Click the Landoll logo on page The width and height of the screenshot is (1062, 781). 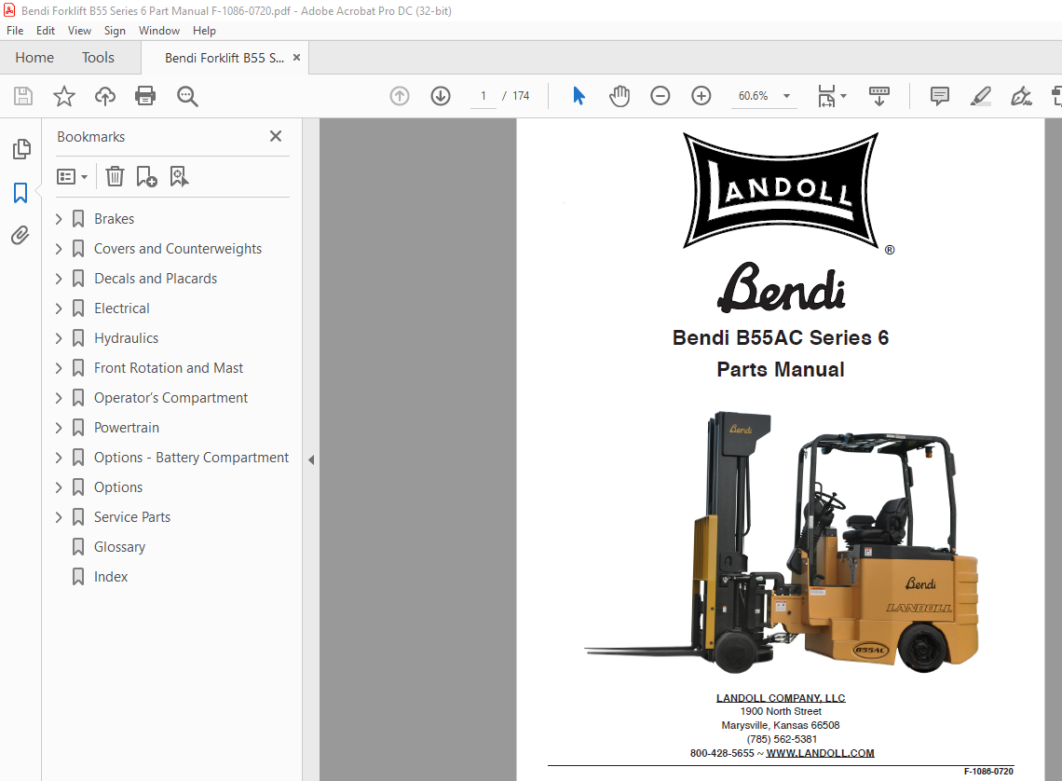click(781, 190)
